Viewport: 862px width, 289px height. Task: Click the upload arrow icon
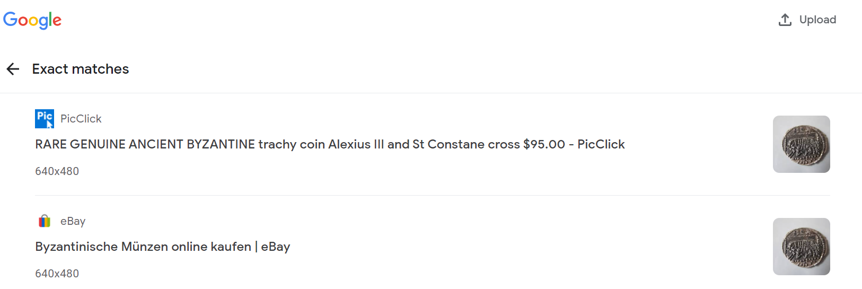(785, 20)
